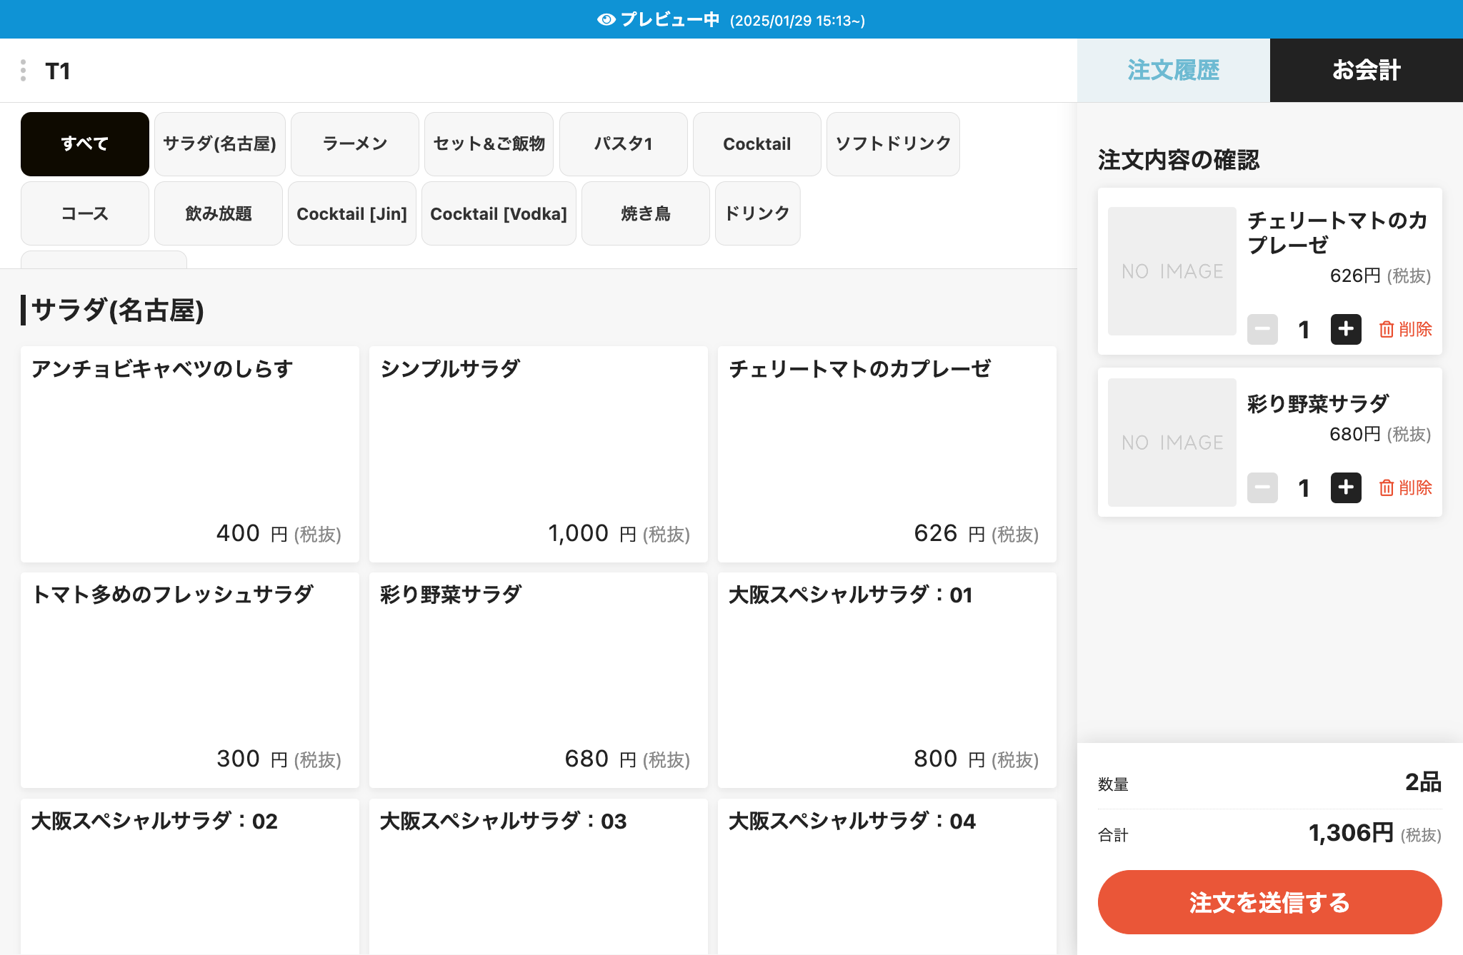Select the ラーメン category
Image resolution: width=1463 pixels, height=955 pixels.
point(355,144)
